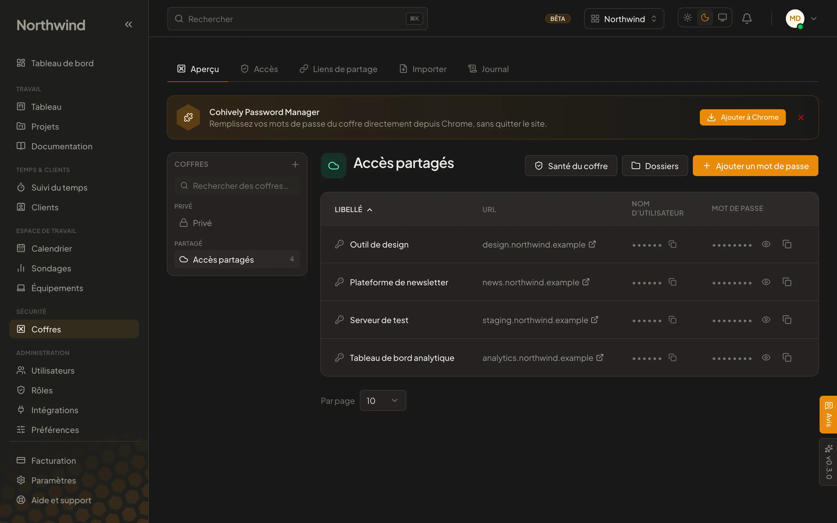Open user menu chevron beside MD avatar

point(813,19)
